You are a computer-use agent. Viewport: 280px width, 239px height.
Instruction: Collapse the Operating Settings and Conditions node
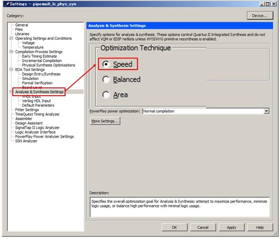click(x=11, y=38)
